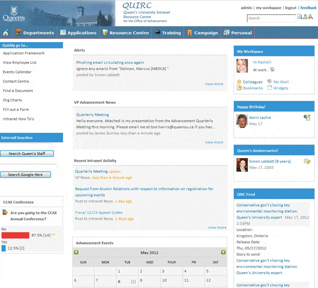Go to the Home page icon

[6, 33]
